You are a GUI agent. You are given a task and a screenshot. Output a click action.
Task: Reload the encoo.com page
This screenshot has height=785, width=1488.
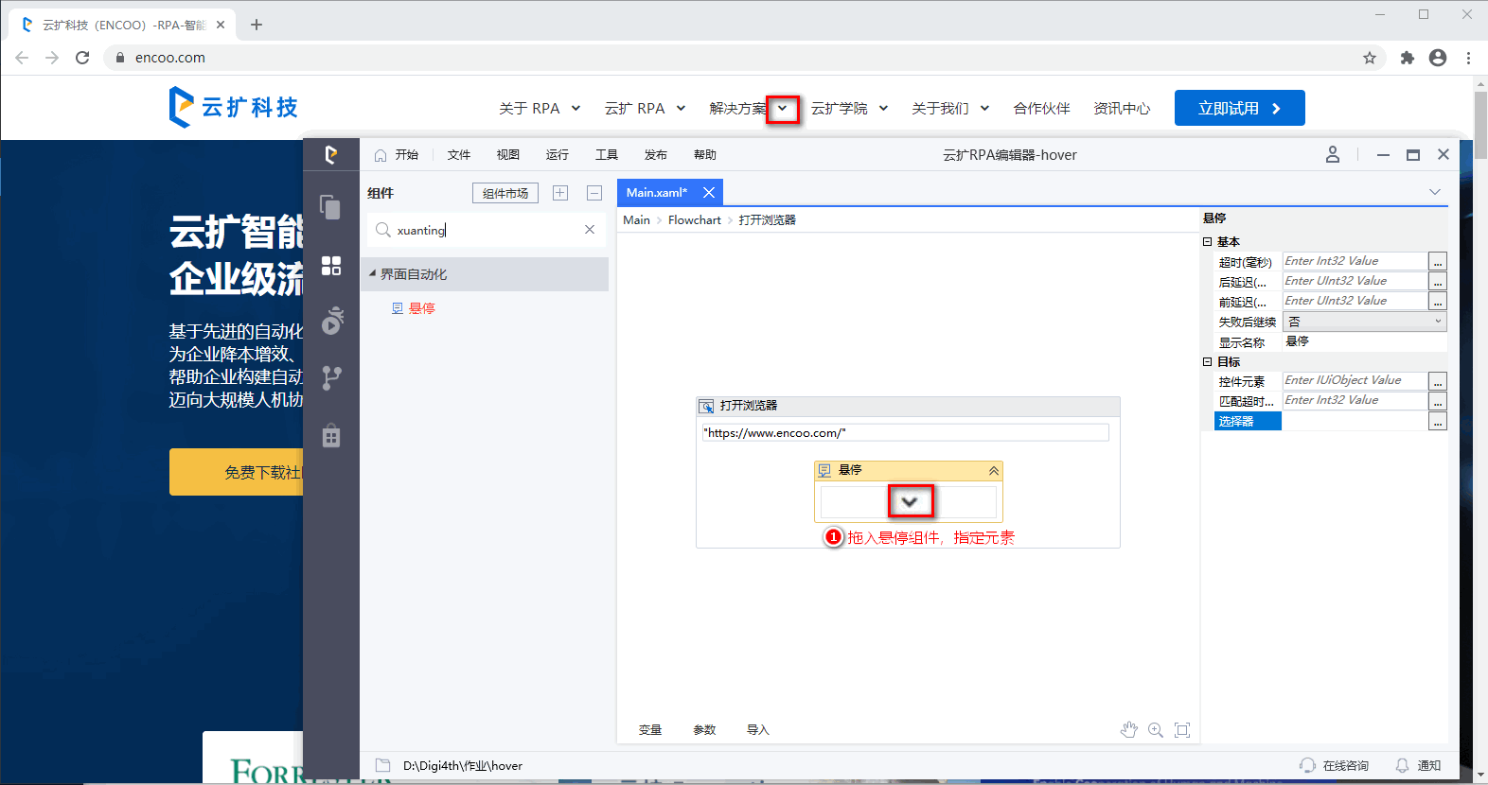click(x=82, y=58)
